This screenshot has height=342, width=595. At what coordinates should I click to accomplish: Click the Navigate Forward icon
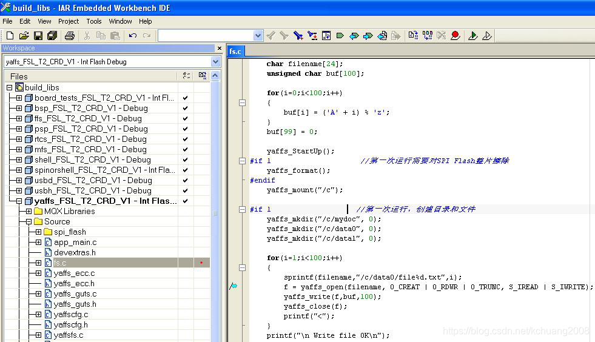396,36
